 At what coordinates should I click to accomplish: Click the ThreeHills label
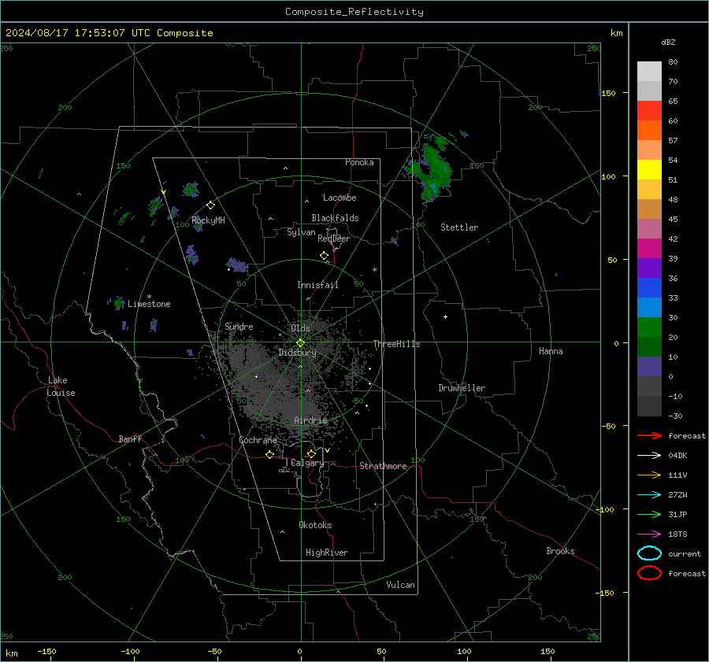tap(396, 344)
